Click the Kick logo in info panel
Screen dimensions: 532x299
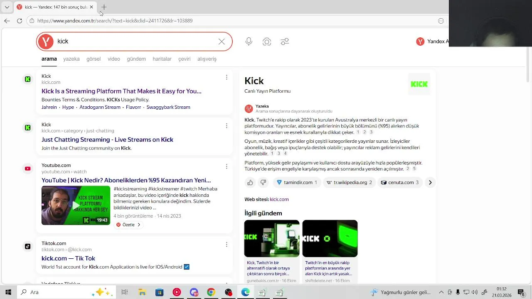click(419, 84)
